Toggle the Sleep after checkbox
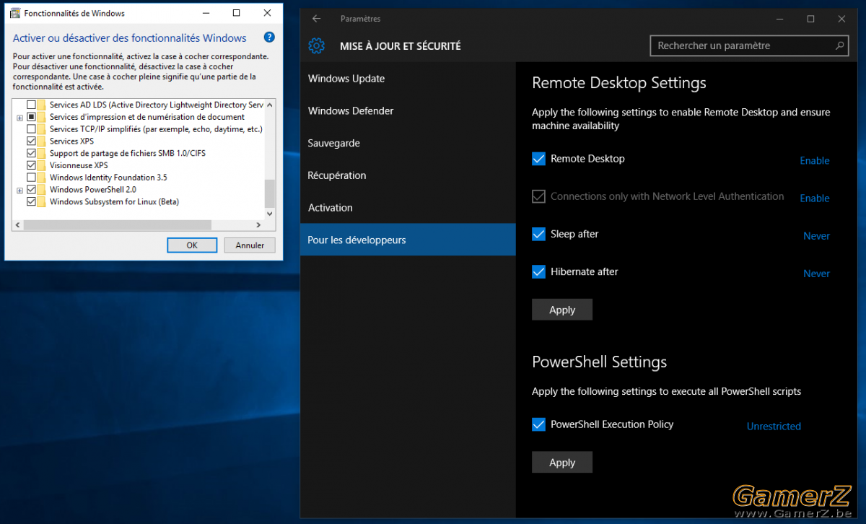This screenshot has height=524, width=866. pos(538,234)
